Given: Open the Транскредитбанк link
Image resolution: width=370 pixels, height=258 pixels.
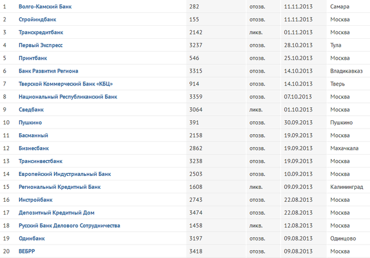Looking at the screenshot, I should click(41, 33).
